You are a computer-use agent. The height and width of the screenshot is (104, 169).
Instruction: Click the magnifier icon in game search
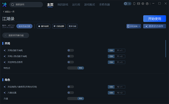tap(12, 4)
